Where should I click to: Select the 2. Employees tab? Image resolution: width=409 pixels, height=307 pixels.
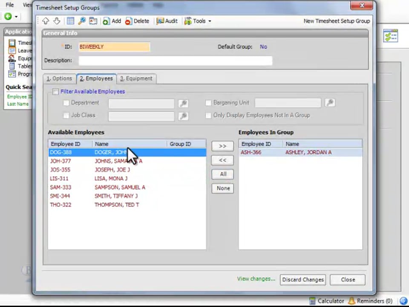coord(96,78)
